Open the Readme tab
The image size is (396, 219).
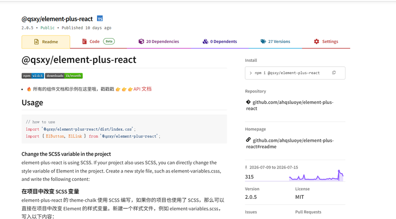46,42
